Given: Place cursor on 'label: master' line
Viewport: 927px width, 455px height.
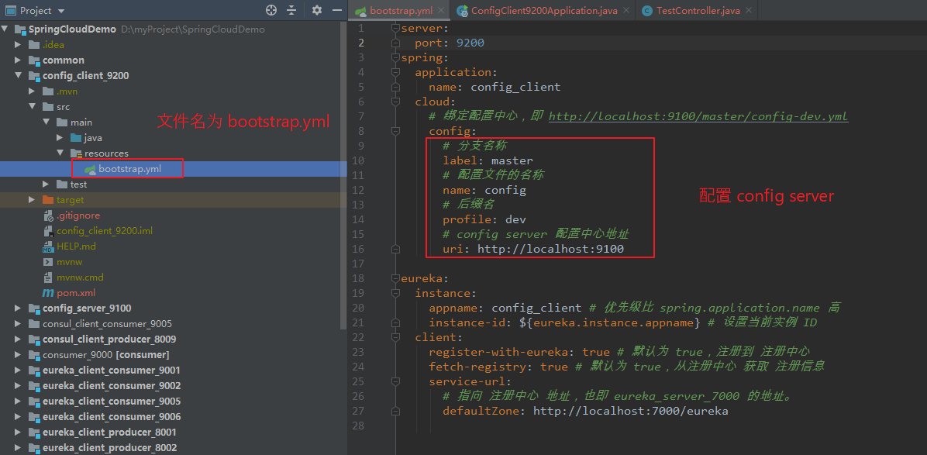Looking at the screenshot, I should click(488, 160).
